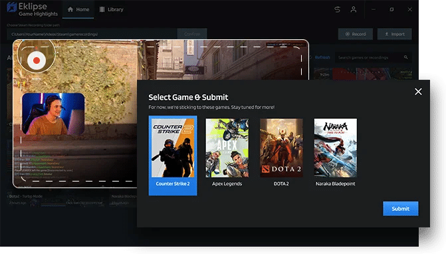Click the 'Select Game & Submit' heading
The height and width of the screenshot is (254, 446).
188,97
